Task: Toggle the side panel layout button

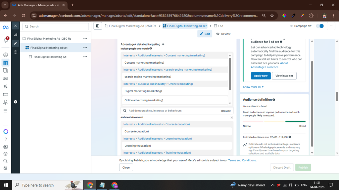Action: pos(97,26)
